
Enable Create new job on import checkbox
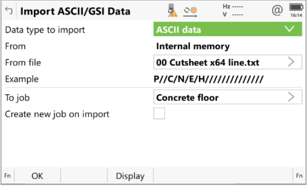coord(159,113)
